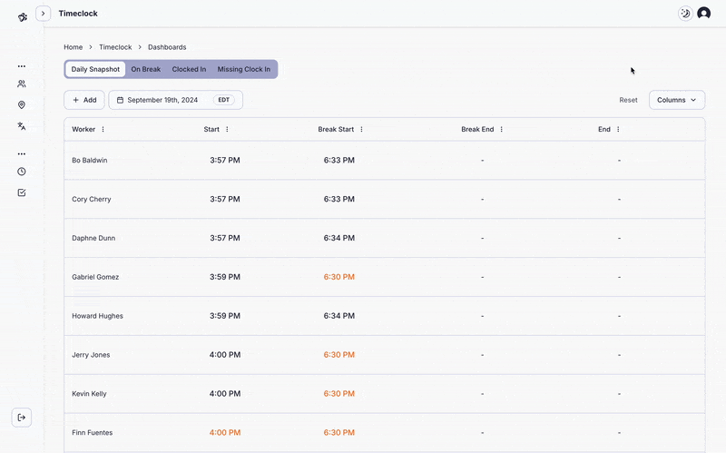Click Bo Baldwin's empty Break End cell
Viewport: 726px width, 453px height.
[482, 161]
